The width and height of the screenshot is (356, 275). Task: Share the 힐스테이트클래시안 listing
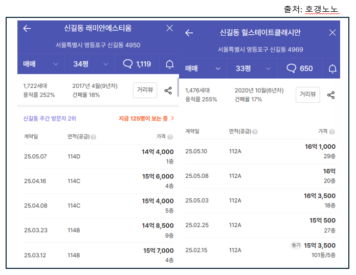click(331, 95)
